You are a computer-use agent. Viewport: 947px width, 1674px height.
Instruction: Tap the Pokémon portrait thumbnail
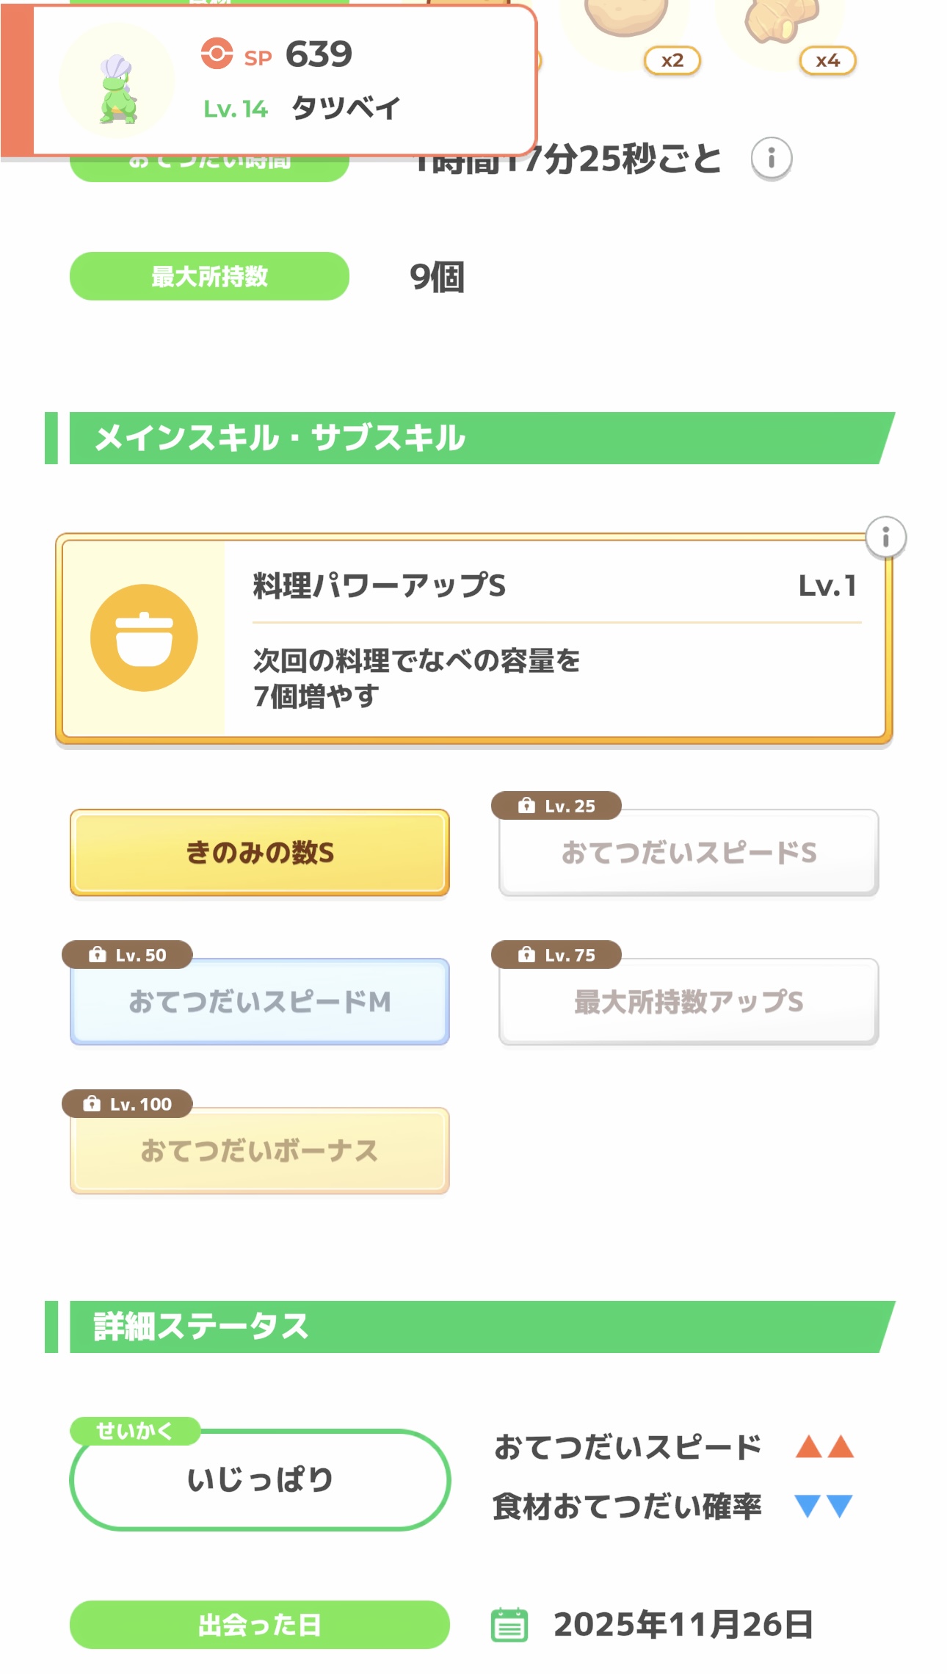point(117,82)
